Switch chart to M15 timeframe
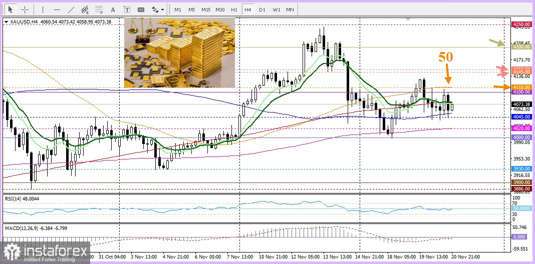The image size is (535, 264). pyautogui.click(x=206, y=9)
